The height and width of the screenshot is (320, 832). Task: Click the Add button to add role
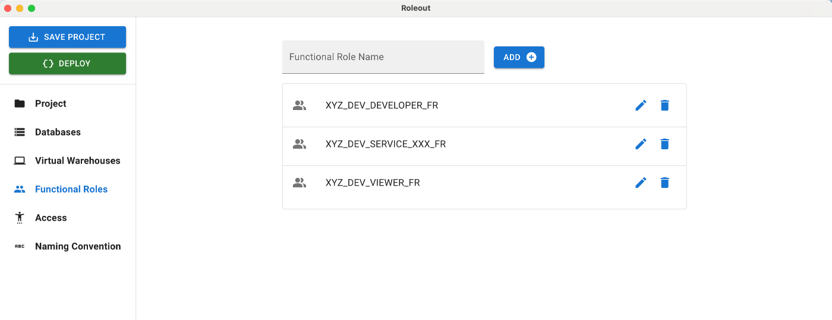click(519, 57)
